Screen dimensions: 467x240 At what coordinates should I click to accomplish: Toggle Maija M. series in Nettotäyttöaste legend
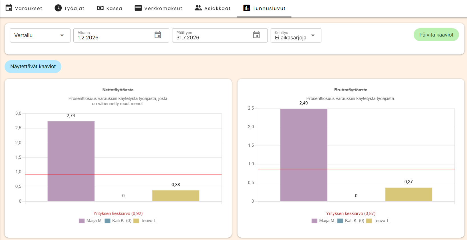[x=90, y=221]
